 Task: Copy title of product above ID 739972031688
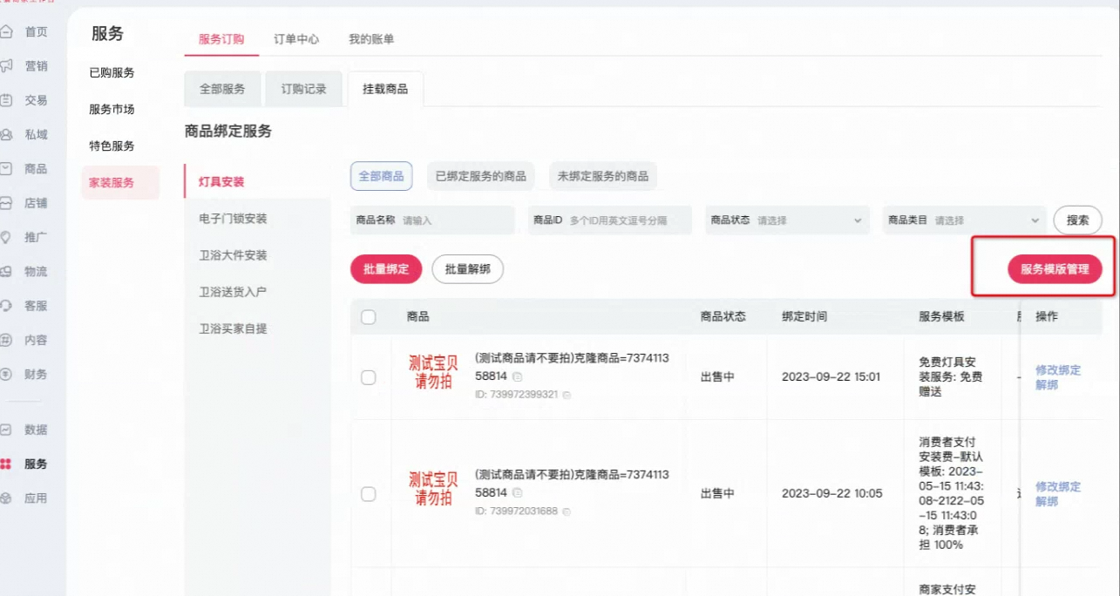click(517, 493)
